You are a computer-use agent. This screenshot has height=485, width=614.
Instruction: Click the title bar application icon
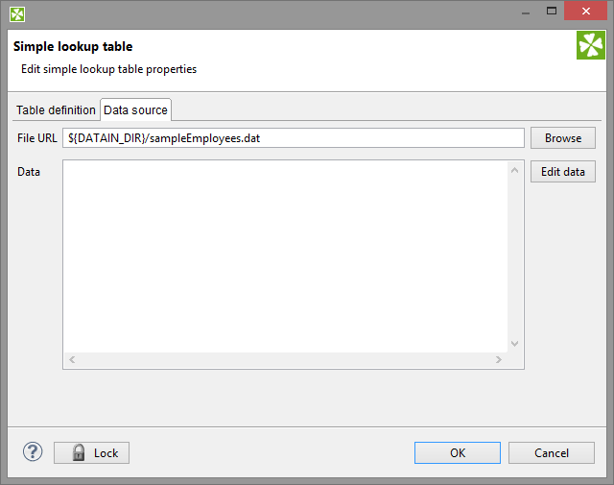point(17,13)
